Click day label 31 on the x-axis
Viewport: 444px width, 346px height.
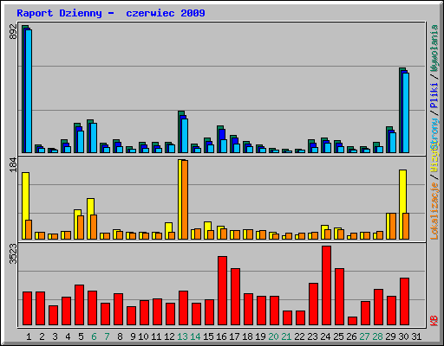(416, 336)
